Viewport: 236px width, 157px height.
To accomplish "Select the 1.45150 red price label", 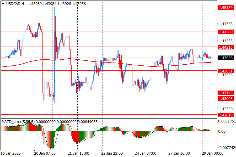I will (x=226, y=8).
